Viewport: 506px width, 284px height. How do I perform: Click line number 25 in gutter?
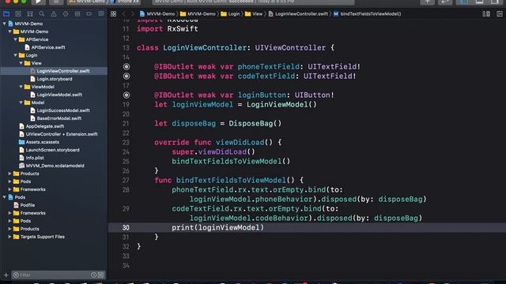[126, 161]
